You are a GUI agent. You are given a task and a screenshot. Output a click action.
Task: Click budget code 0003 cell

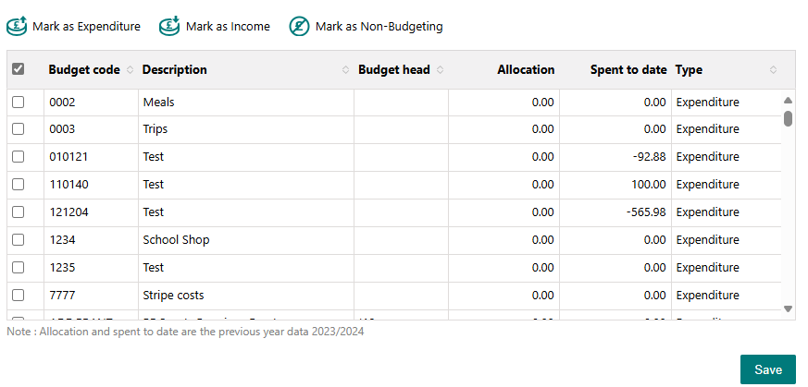click(92, 129)
